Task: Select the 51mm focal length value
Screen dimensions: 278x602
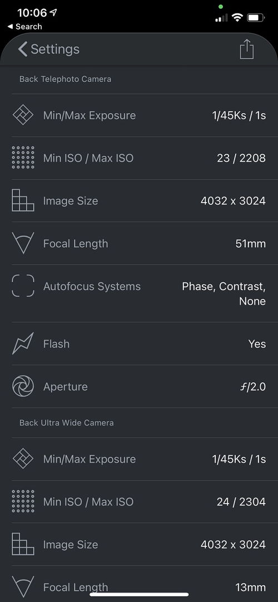Action: 250,244
